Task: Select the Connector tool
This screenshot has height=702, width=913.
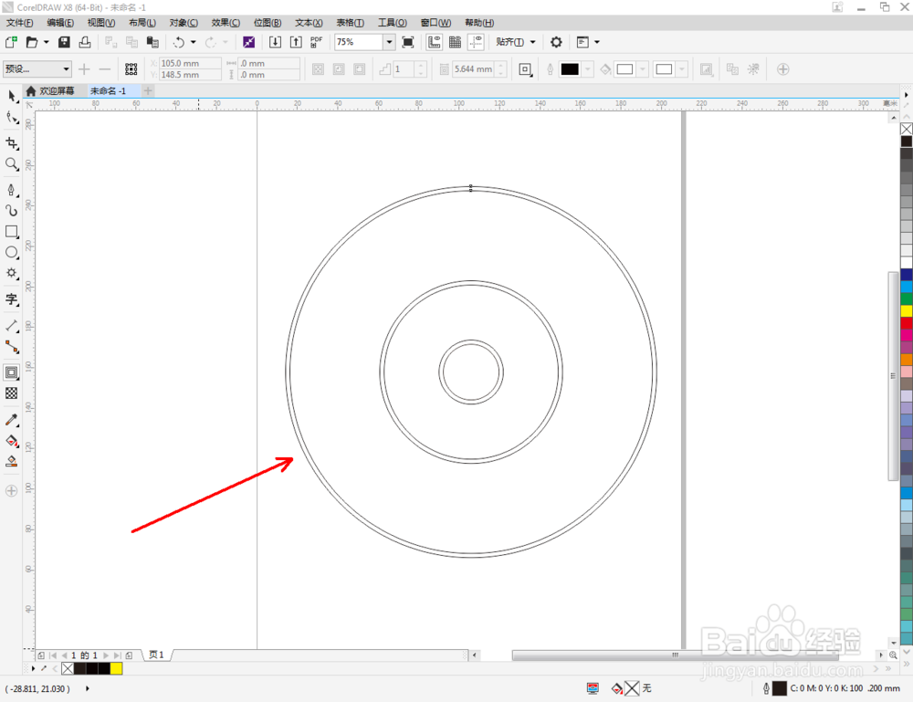Action: coord(12,347)
